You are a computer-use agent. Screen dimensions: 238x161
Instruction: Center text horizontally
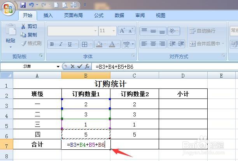153,44
